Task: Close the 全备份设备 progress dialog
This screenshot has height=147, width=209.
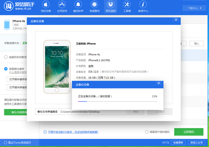Action: point(159,84)
